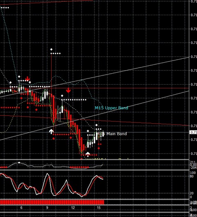Click the 100 level on the stochastic scale
The height and width of the screenshot is (217, 197).
tap(193, 173)
